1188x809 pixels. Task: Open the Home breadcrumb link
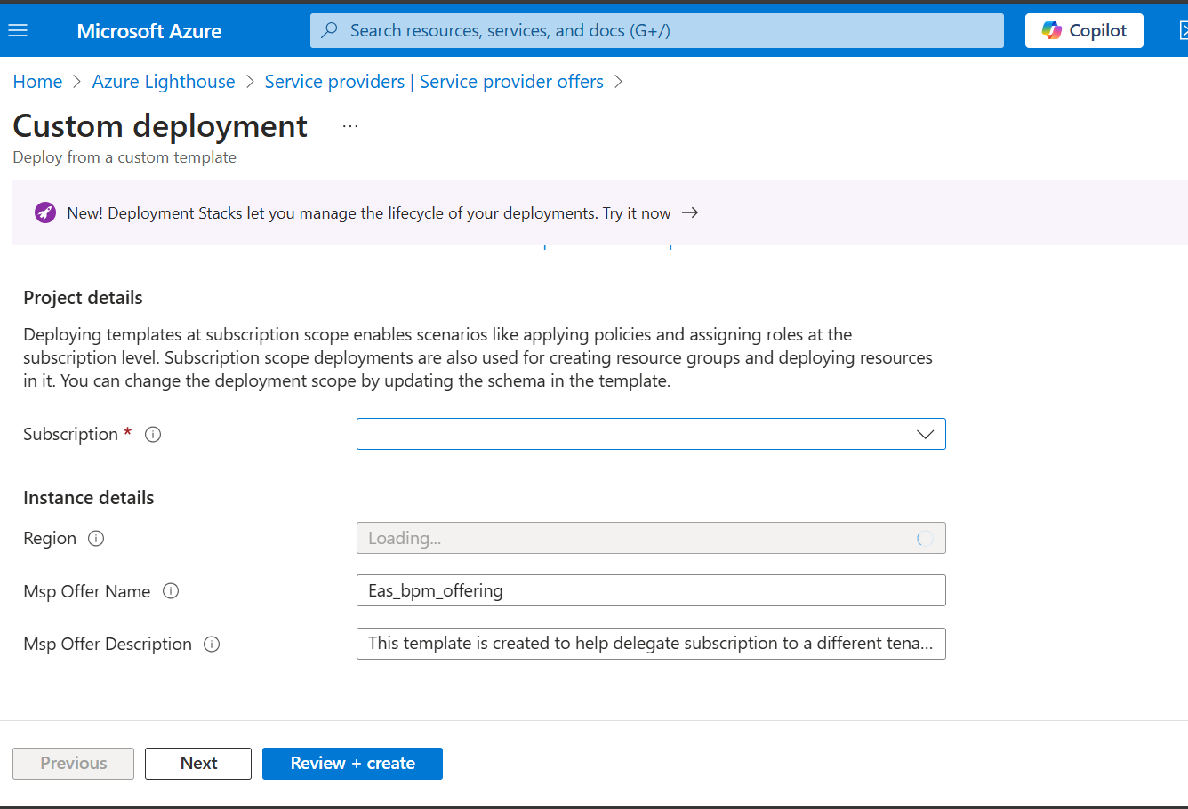[37, 82]
